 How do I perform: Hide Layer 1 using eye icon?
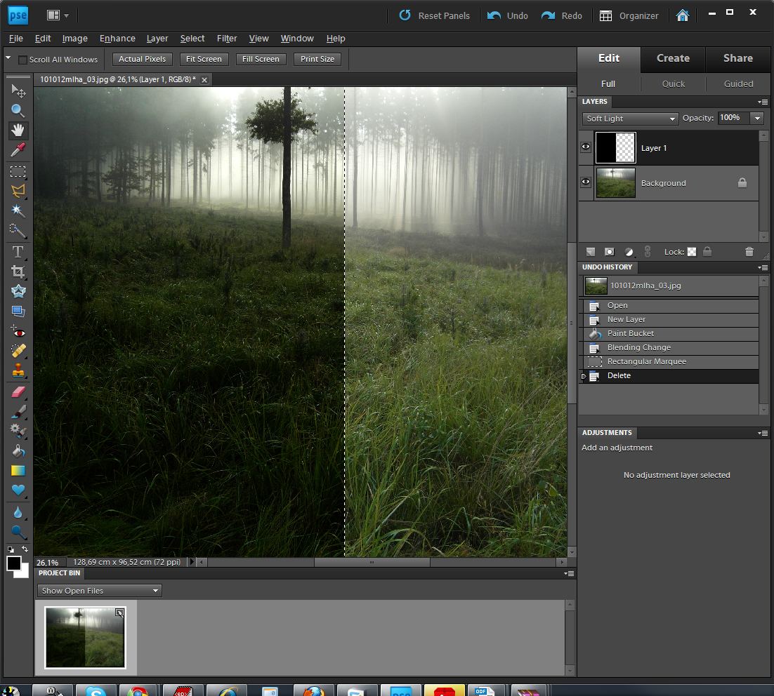(586, 147)
